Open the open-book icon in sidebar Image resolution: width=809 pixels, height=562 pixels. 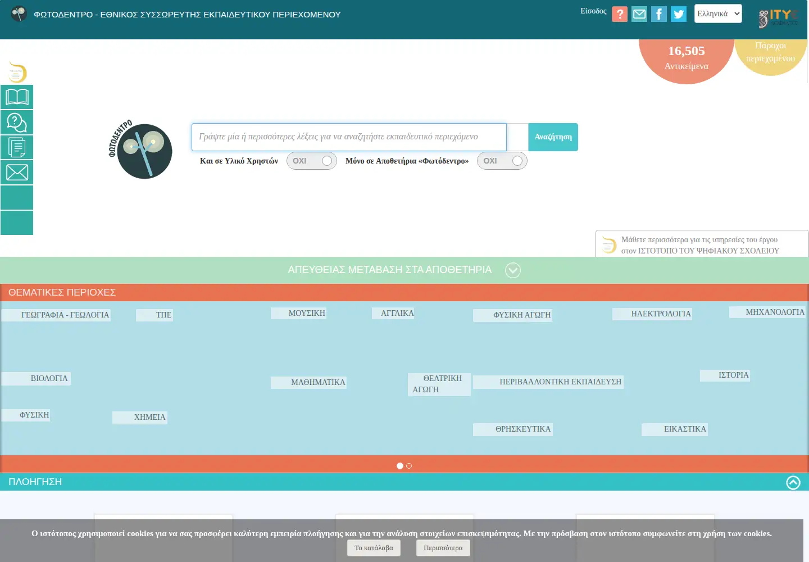point(17,97)
